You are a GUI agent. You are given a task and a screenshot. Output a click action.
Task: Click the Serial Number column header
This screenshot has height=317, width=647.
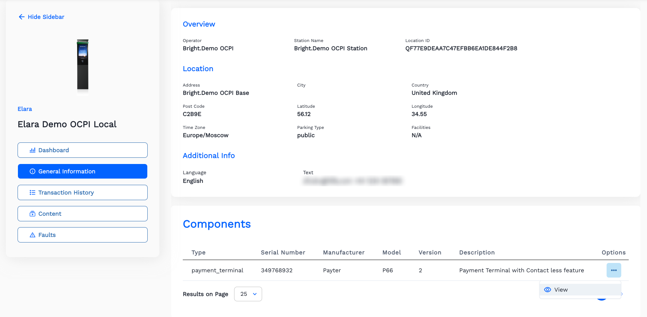click(283, 252)
